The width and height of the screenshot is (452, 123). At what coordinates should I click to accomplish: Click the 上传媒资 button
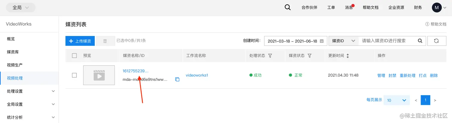[x=80, y=41]
